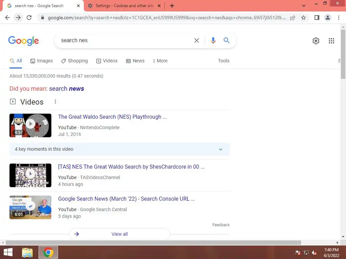Click the 'Jul 1, 2016' date text
346x259 pixels.
tap(70, 134)
